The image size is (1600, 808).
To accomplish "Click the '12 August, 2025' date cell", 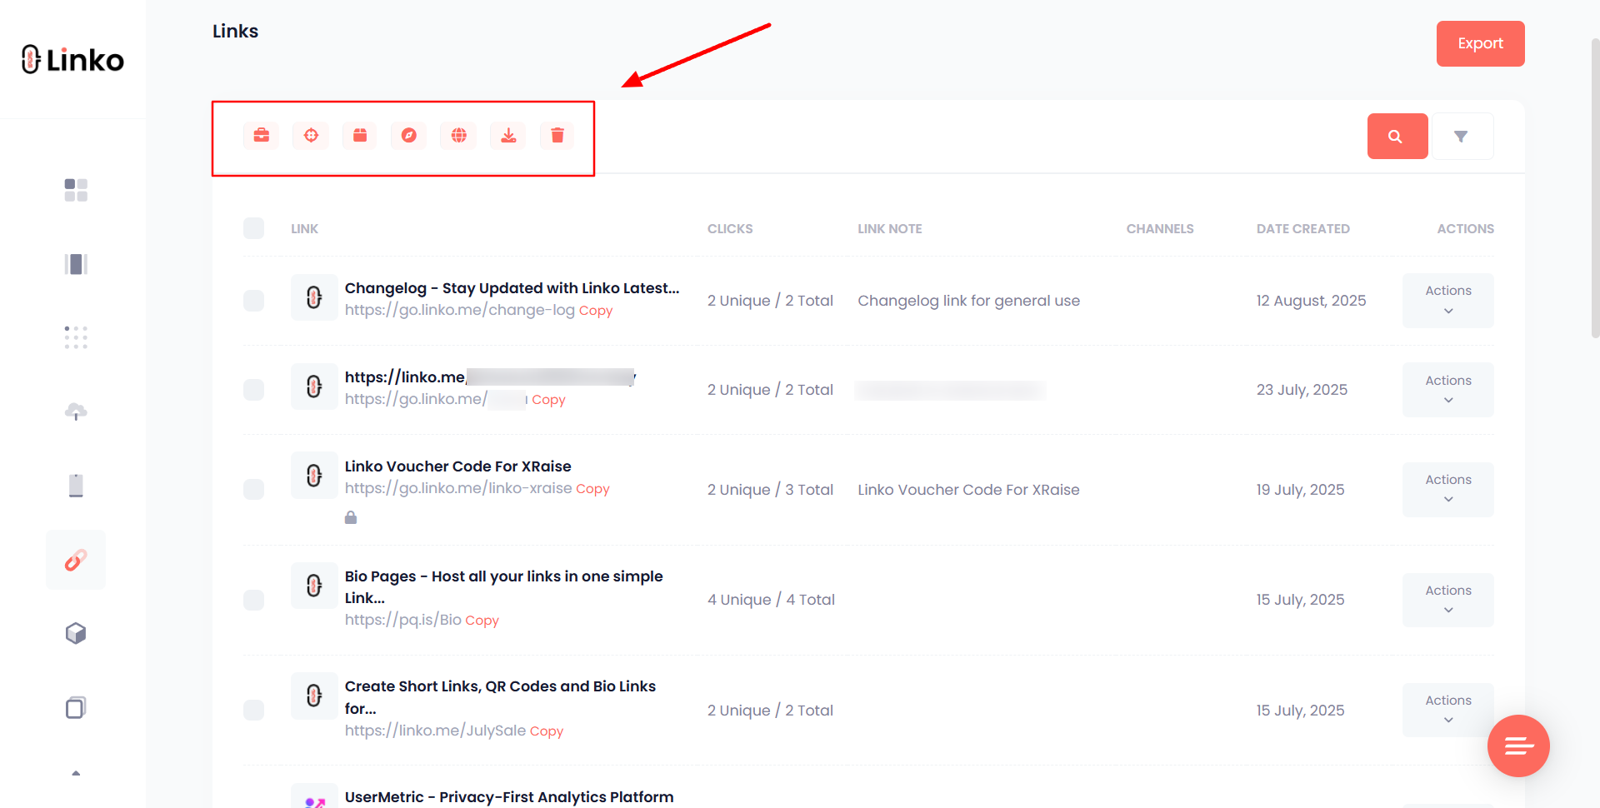I will click(x=1311, y=301).
